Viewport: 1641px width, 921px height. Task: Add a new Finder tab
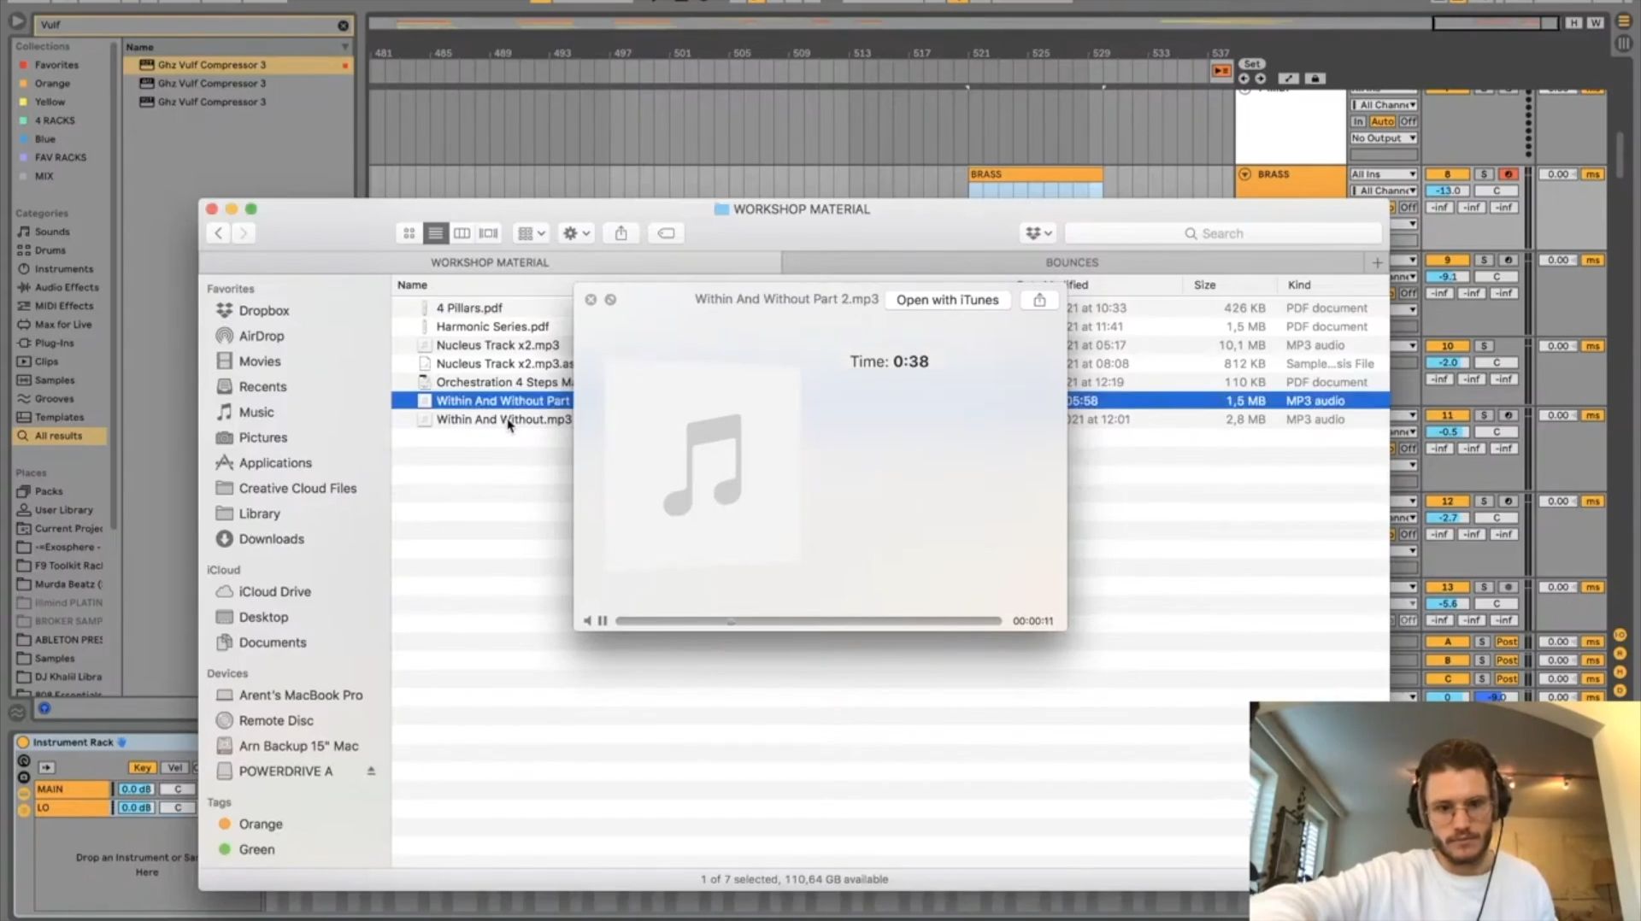(1377, 262)
